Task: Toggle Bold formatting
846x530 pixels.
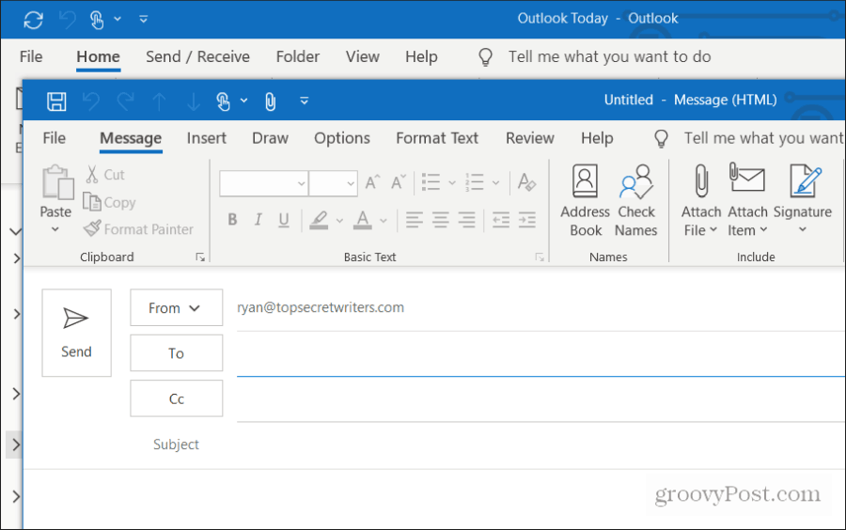Action: pos(232,220)
